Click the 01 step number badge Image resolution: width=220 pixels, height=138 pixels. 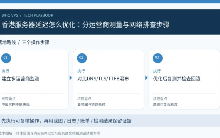[6, 58]
